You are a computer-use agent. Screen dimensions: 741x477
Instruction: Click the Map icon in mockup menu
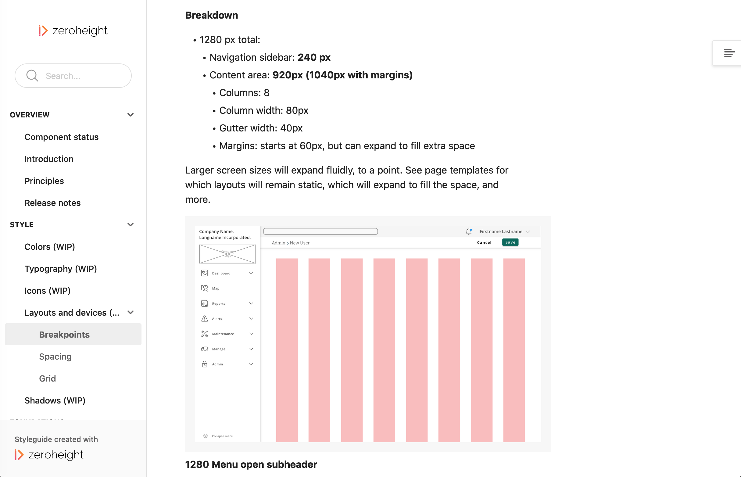tap(204, 288)
